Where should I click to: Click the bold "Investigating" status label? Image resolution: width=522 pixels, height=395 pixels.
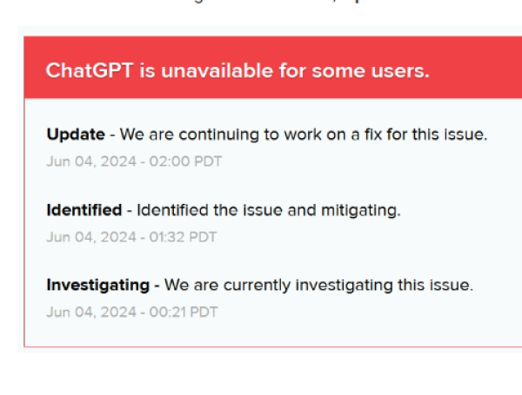[x=99, y=285]
